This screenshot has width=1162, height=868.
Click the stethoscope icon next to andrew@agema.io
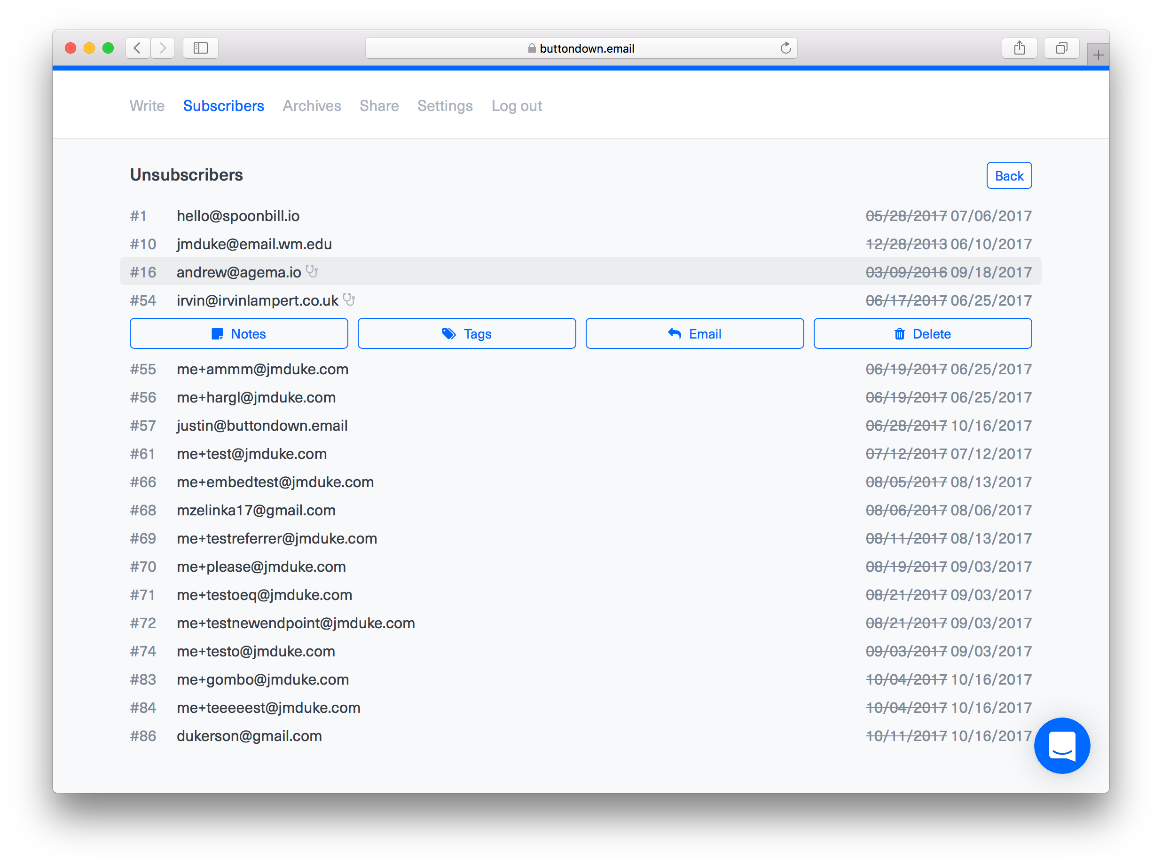pyautogui.click(x=312, y=271)
